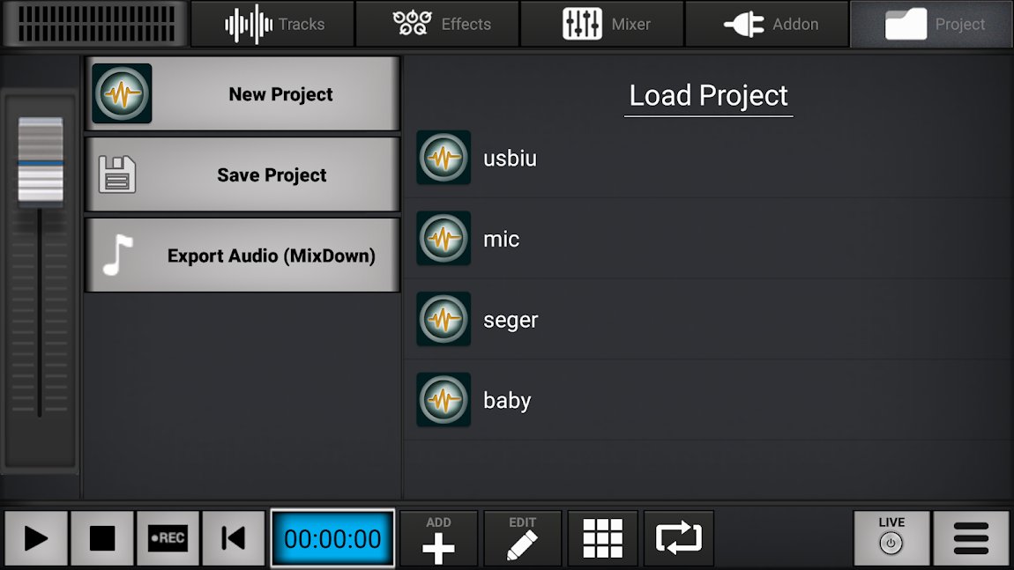
Task: Enable LIVE input monitoring mode
Action: tap(891, 537)
